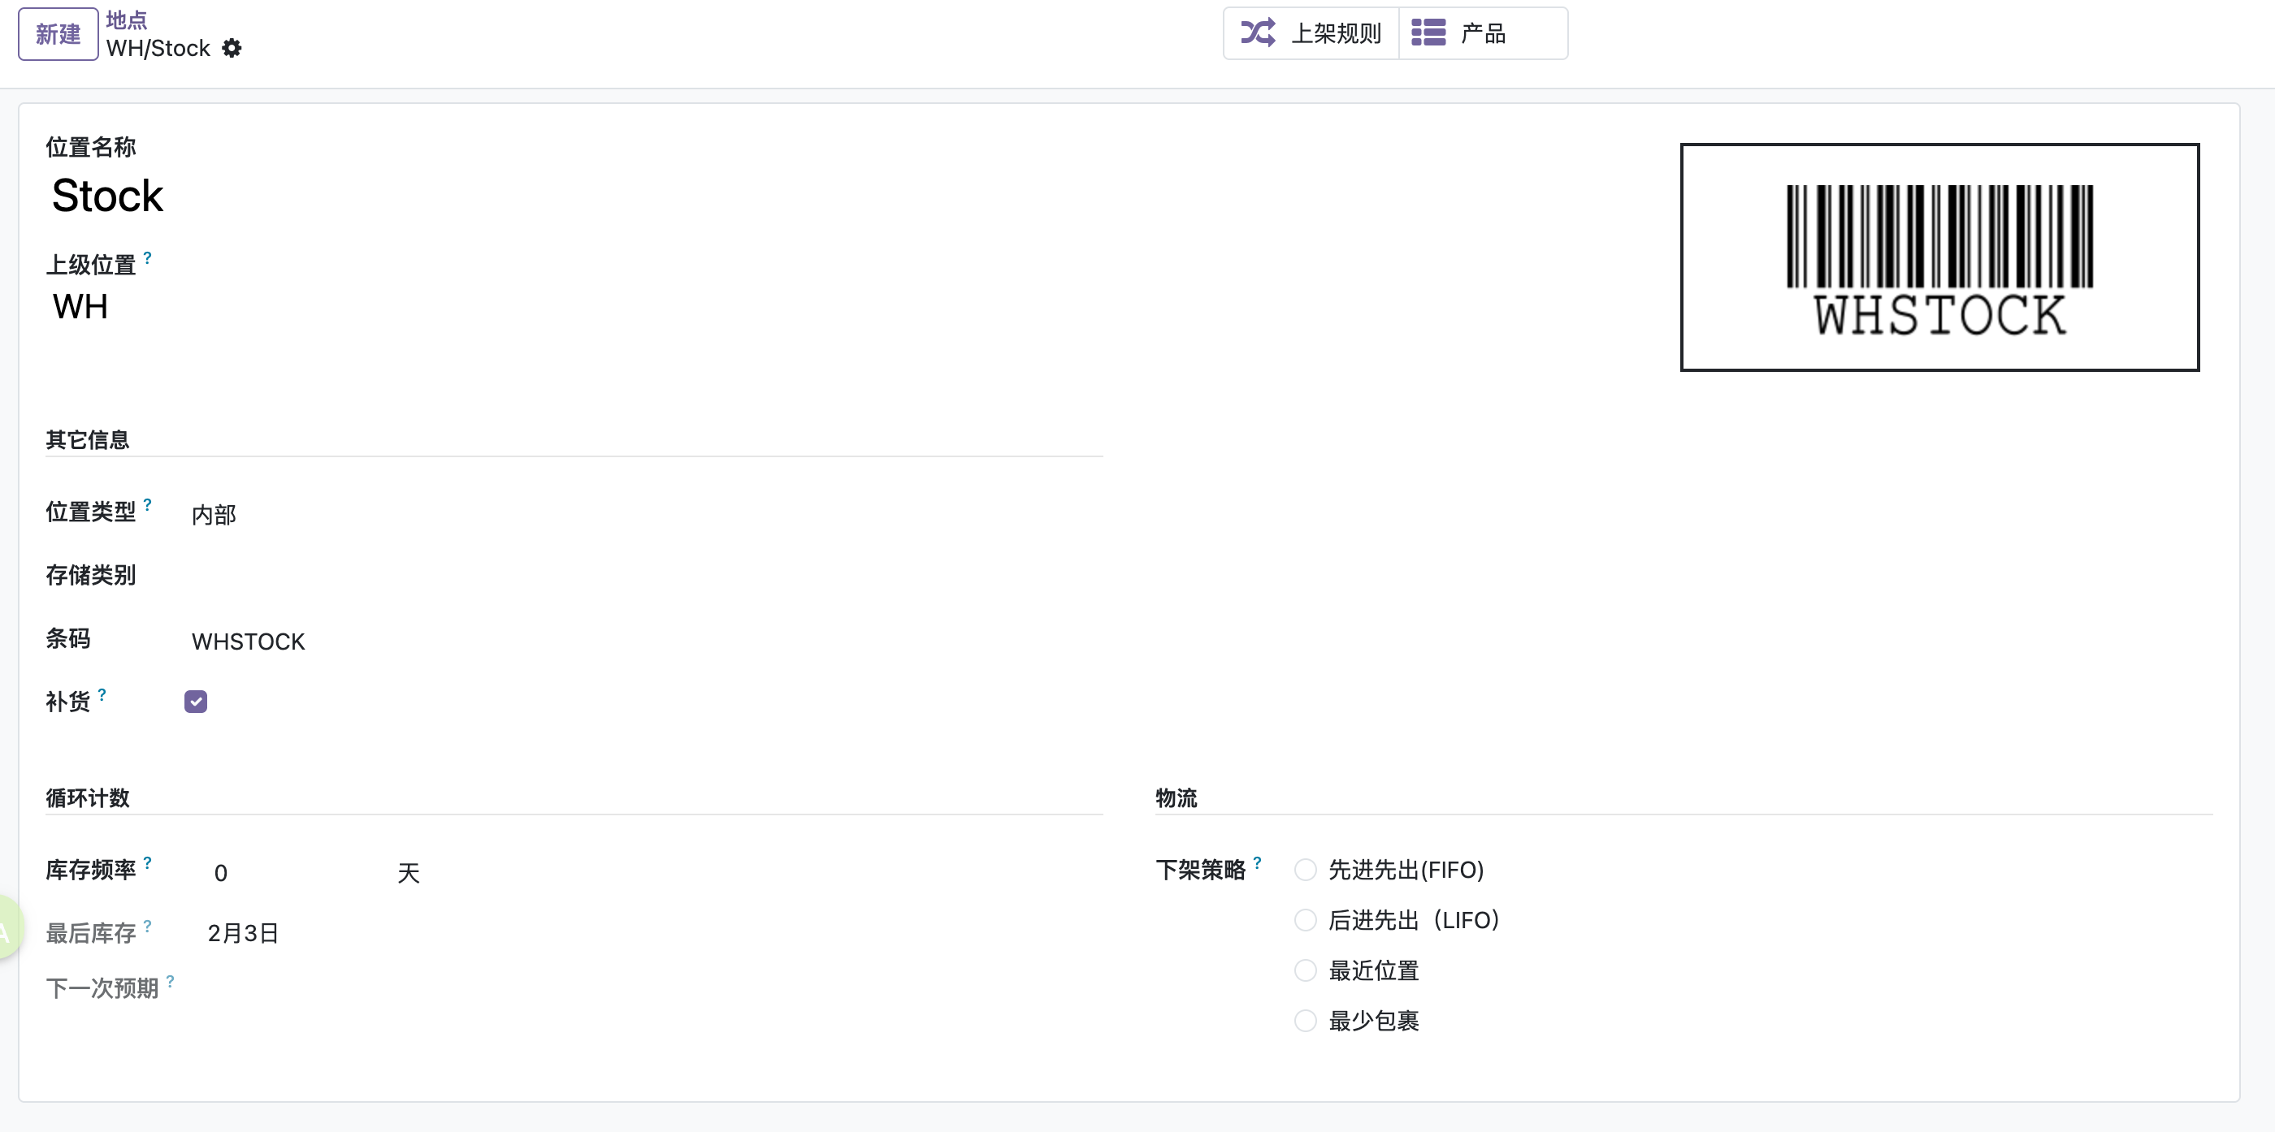2275x1132 pixels.
Task: Select 最近位置 removal strategy
Action: click(1306, 970)
